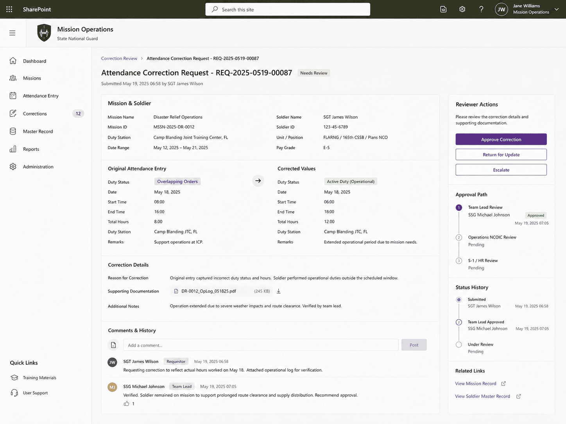The image size is (566, 424).
Task: Download the supporting documentation file
Action: (x=279, y=291)
